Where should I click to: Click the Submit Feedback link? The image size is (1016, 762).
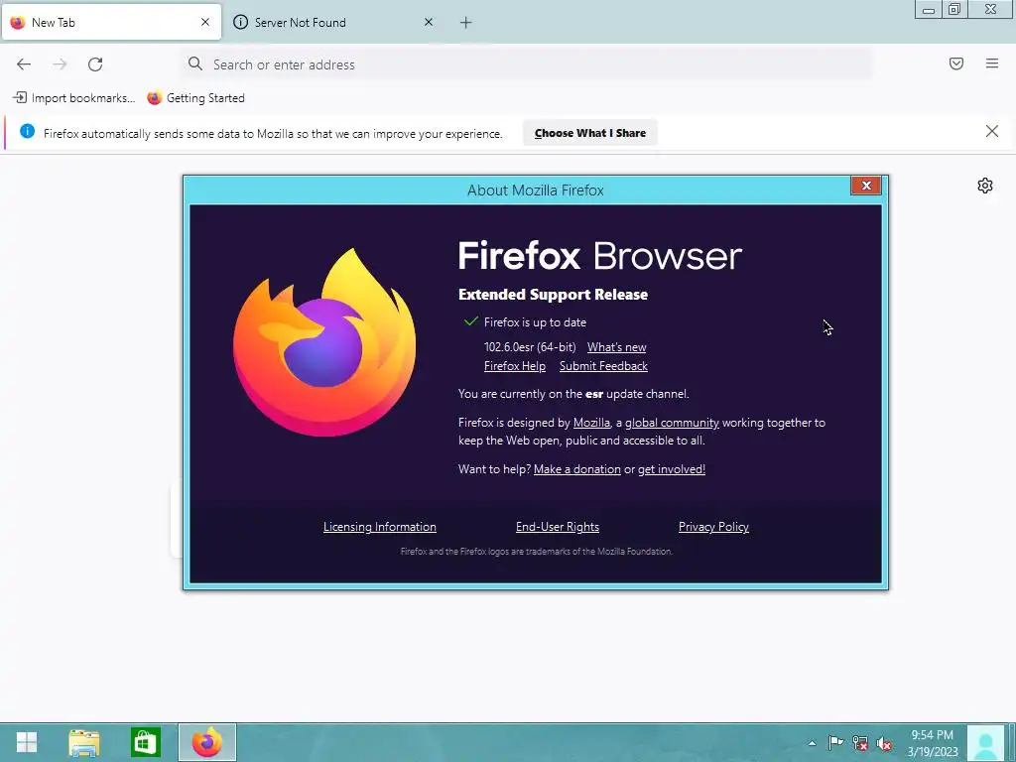pos(603,366)
